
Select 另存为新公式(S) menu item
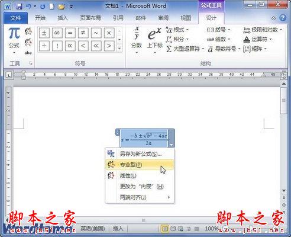click(x=140, y=153)
